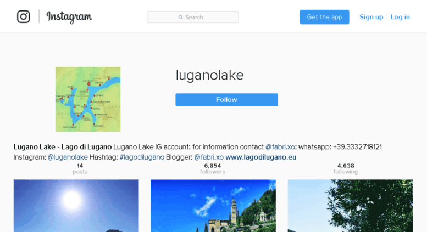Click the search magnifier icon

click(181, 17)
